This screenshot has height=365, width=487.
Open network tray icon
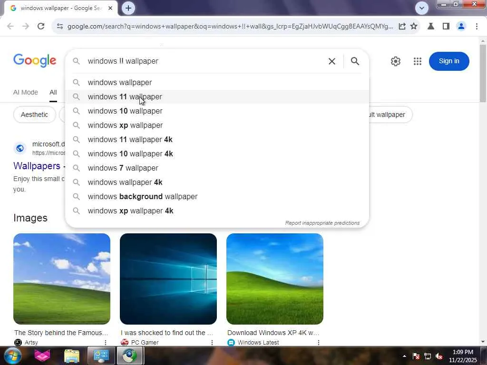[x=428, y=356]
